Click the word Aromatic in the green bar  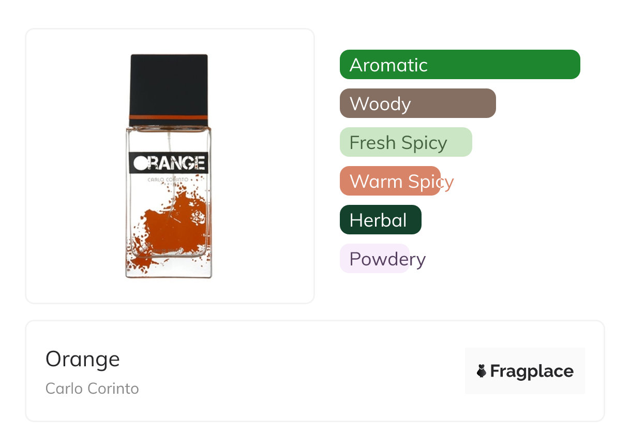tap(388, 65)
